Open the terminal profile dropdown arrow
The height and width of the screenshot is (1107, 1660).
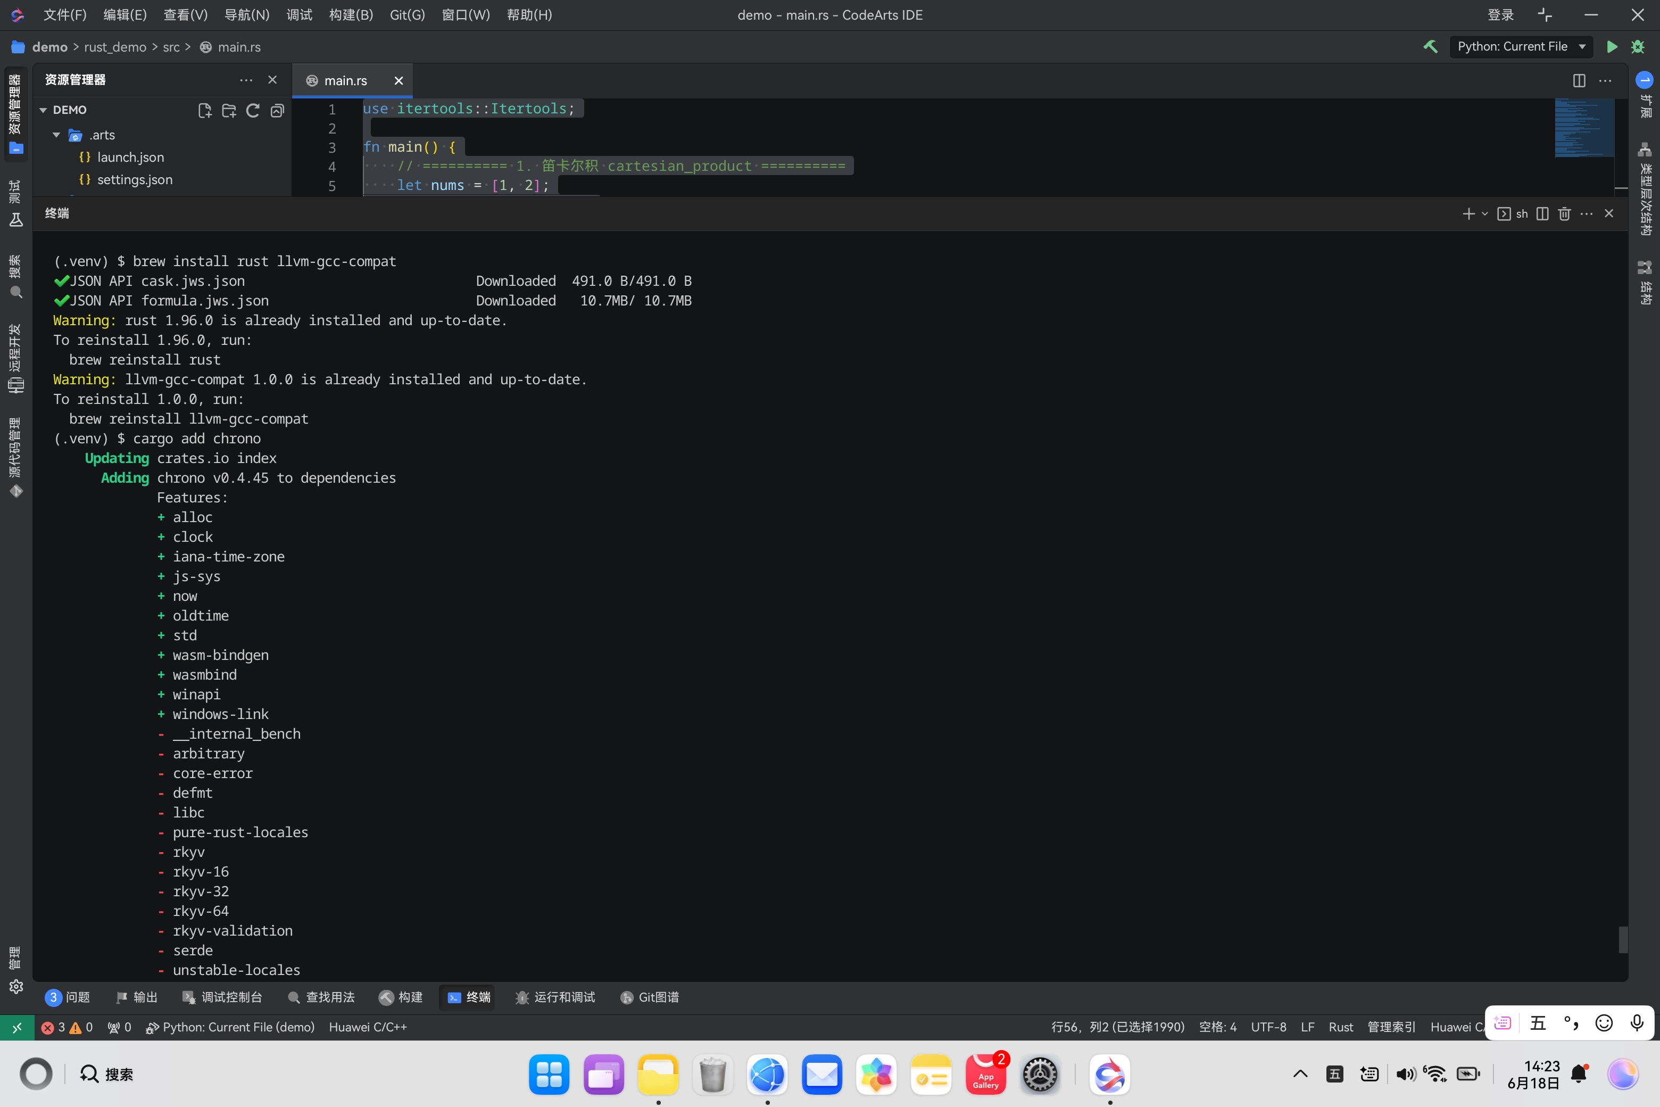click(x=1484, y=213)
